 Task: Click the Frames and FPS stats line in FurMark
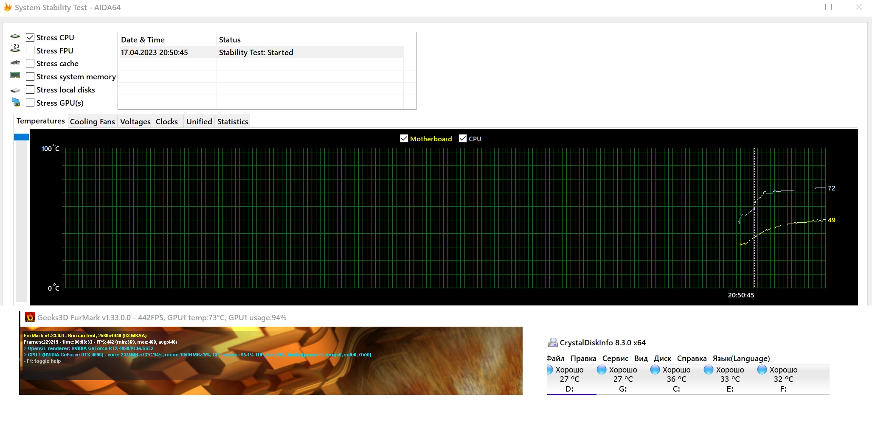[x=101, y=342]
